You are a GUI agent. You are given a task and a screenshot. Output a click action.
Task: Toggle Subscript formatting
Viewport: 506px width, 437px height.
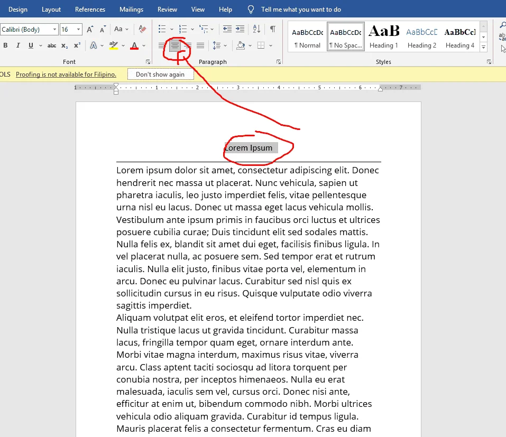65,45
